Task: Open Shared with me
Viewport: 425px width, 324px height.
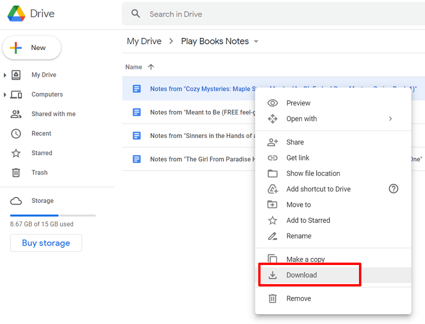Action: pyautogui.click(x=53, y=114)
